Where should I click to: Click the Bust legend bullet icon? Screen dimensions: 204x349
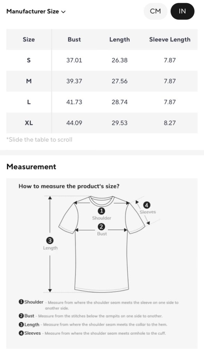pyautogui.click(x=21, y=315)
